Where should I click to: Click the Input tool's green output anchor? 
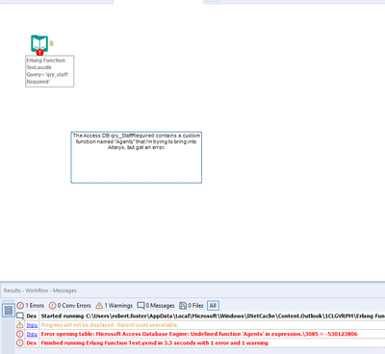click(51, 43)
